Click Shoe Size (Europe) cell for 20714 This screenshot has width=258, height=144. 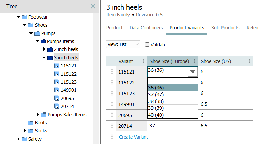coord(172,126)
